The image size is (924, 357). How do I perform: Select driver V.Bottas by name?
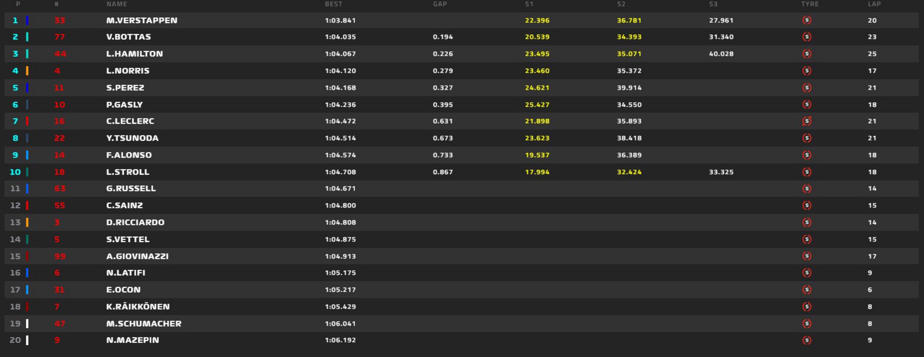[128, 37]
